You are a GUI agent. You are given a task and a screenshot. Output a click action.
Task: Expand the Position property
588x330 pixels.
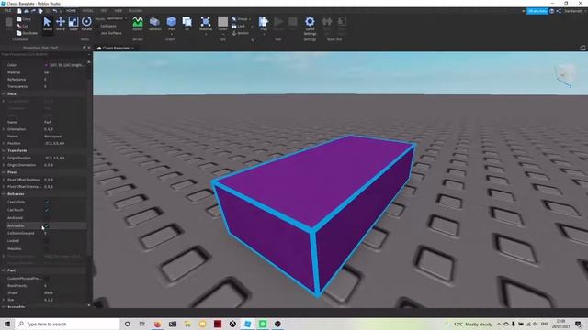(x=4, y=143)
